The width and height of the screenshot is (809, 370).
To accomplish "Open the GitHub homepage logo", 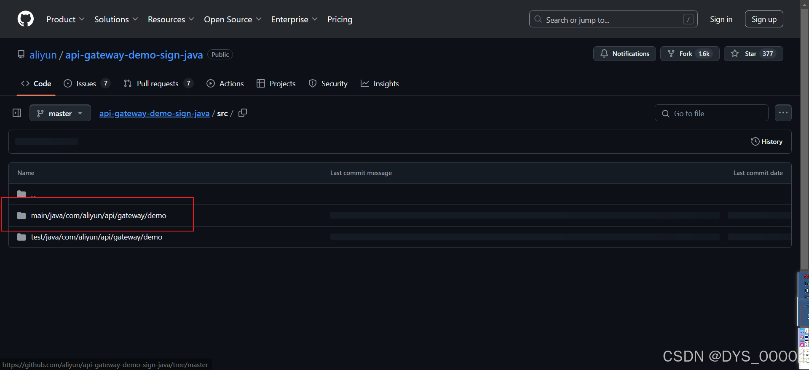I will [x=26, y=19].
